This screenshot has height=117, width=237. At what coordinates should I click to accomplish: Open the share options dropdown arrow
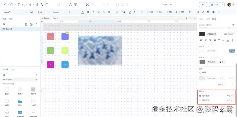pos(223,5)
